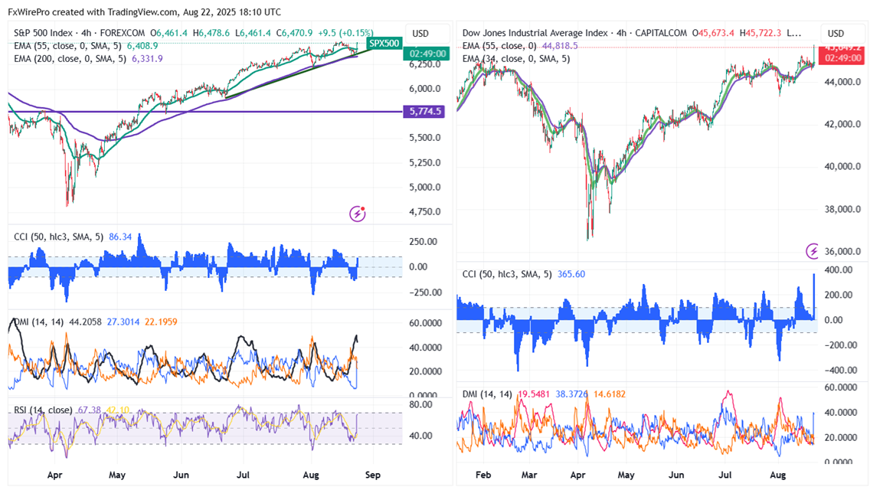Screen dimensions: 870x490
Task: Click the 36,000.0 level on the Dow price axis
Action: point(842,251)
